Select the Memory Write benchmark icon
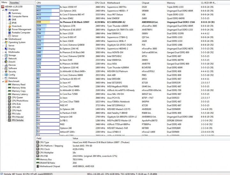The image size is (230, 175). pos(10,88)
